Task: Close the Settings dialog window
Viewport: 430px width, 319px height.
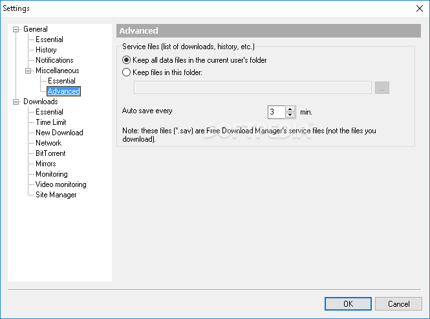Action: [x=419, y=8]
